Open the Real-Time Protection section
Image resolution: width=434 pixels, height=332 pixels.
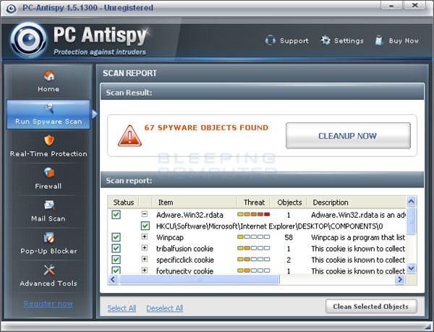(x=48, y=147)
